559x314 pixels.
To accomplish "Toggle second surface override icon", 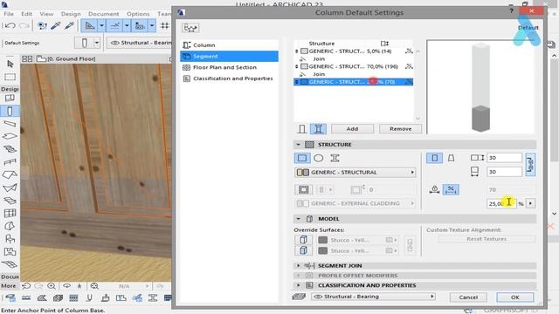I will point(303,250).
